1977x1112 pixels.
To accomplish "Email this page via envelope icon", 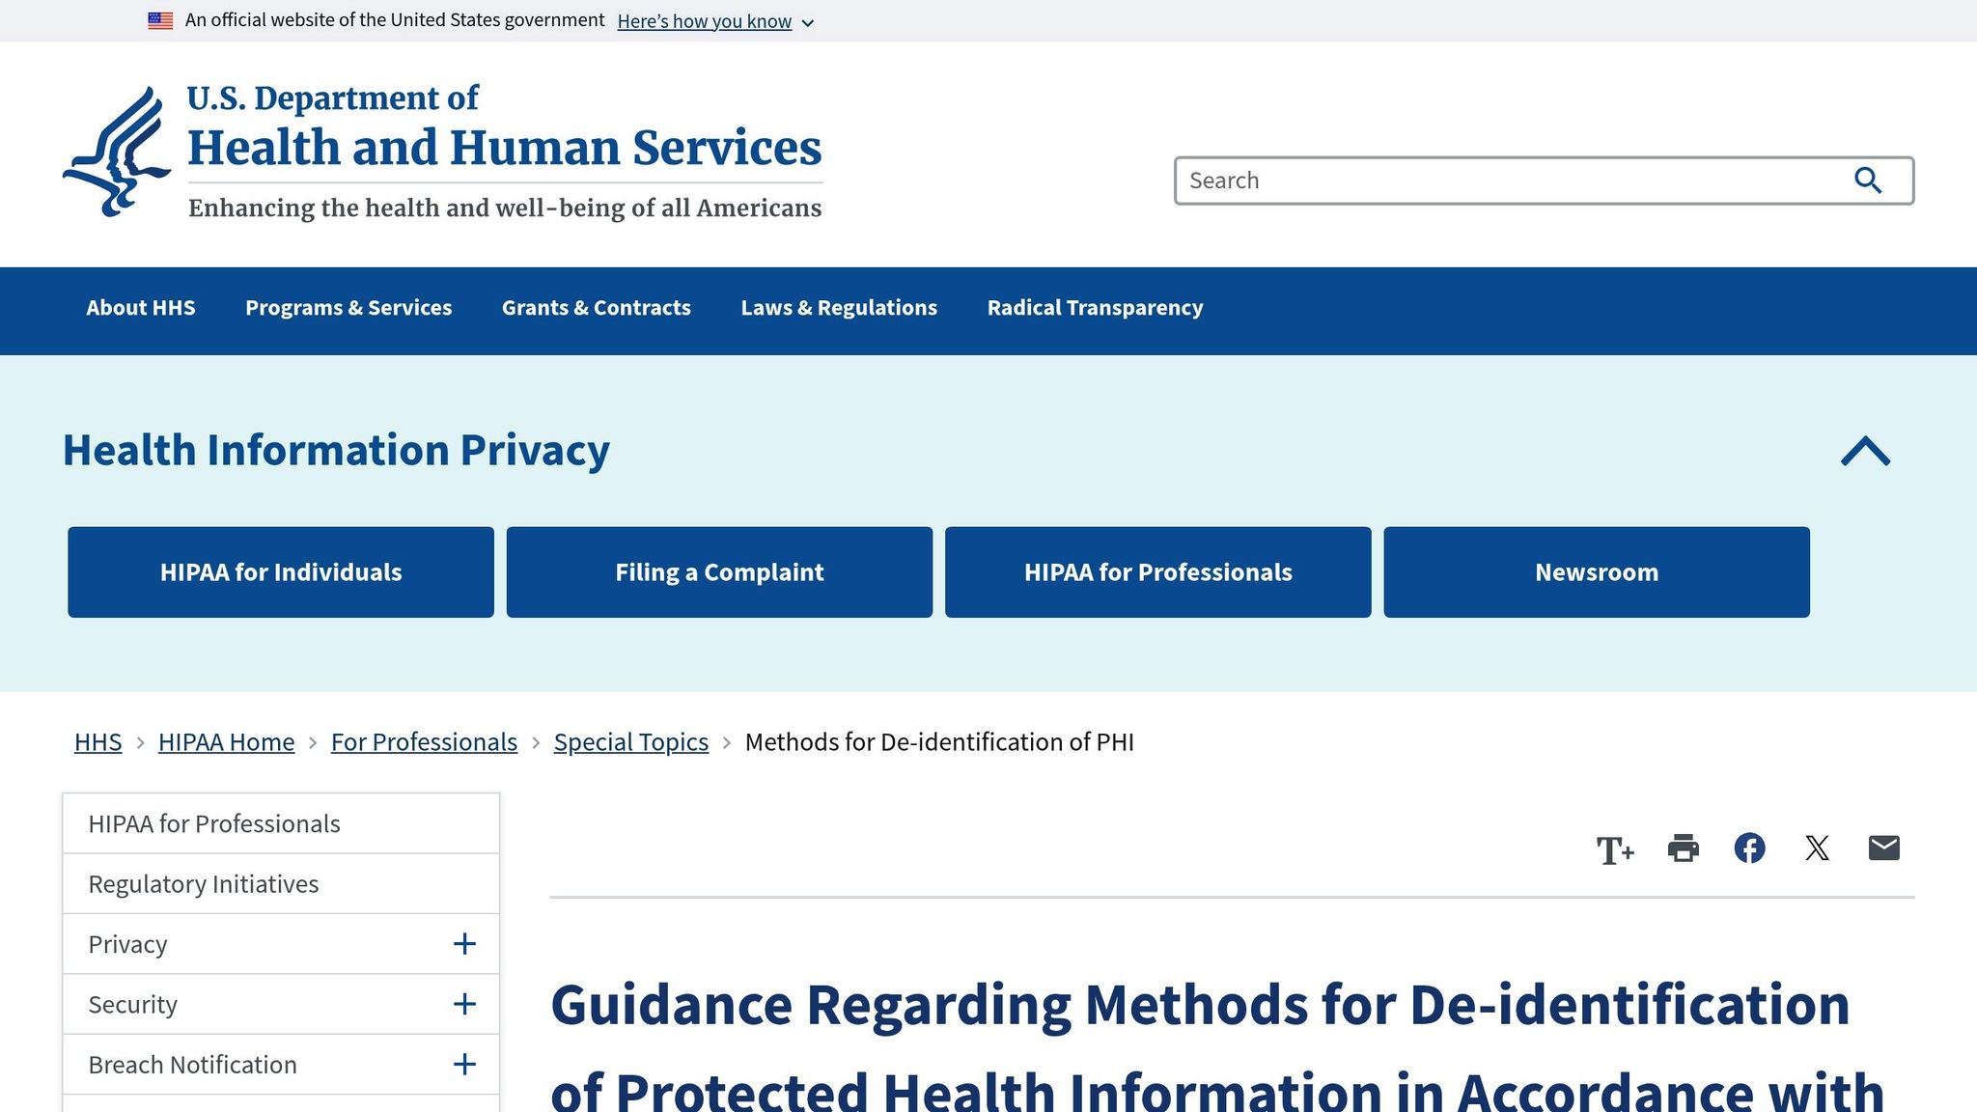I will pos(1883,848).
